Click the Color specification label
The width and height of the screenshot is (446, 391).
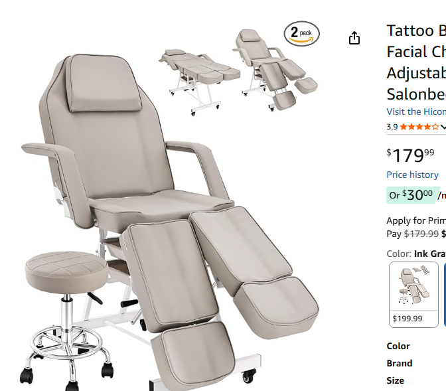point(398,346)
